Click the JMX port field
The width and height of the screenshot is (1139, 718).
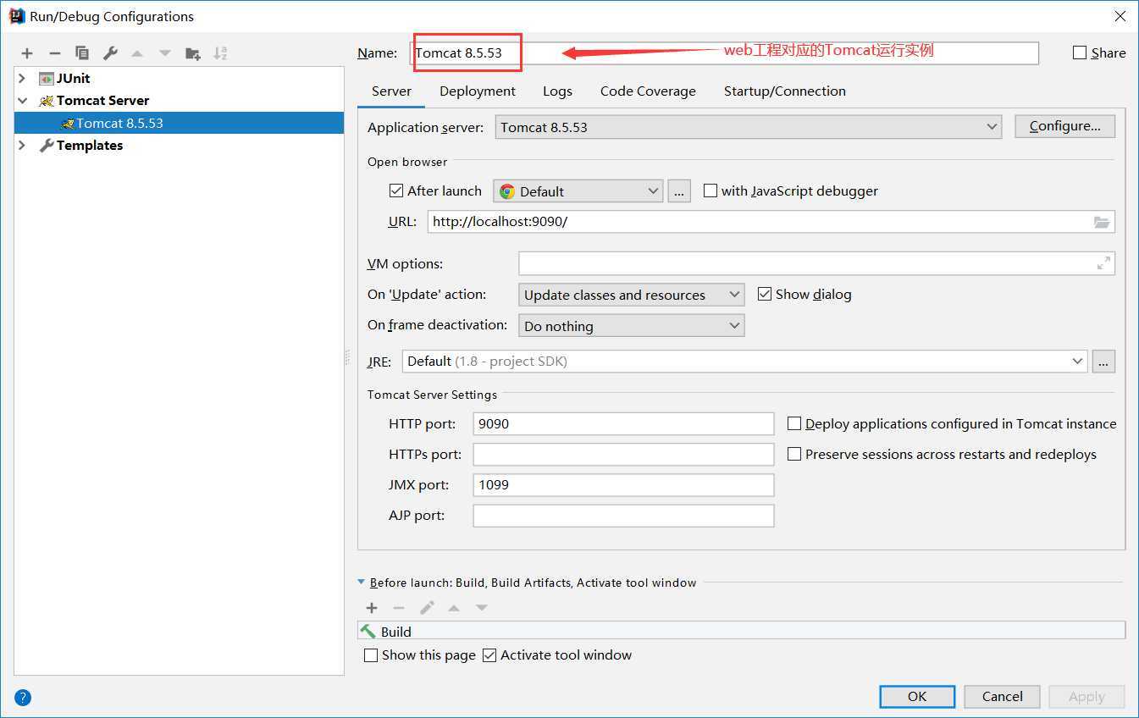point(623,485)
